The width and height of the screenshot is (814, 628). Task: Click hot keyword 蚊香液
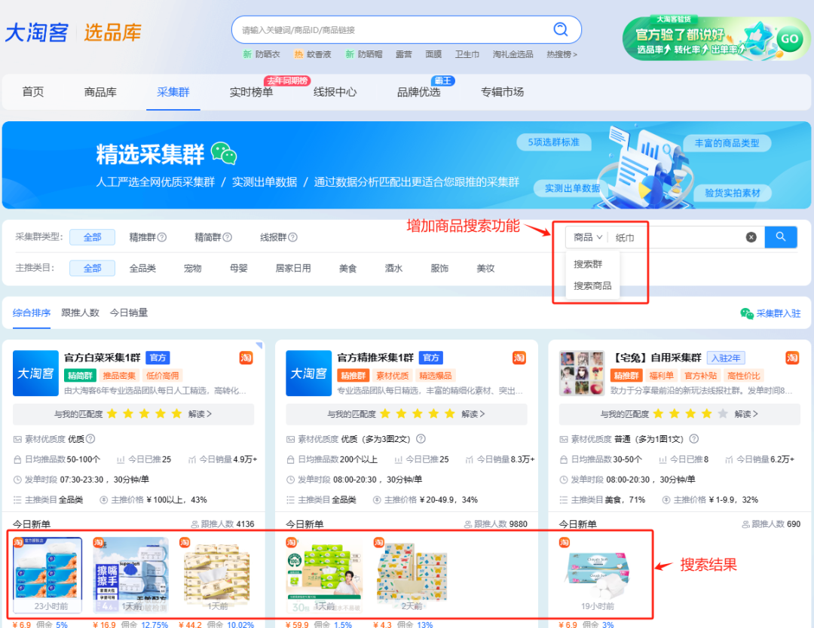319,54
